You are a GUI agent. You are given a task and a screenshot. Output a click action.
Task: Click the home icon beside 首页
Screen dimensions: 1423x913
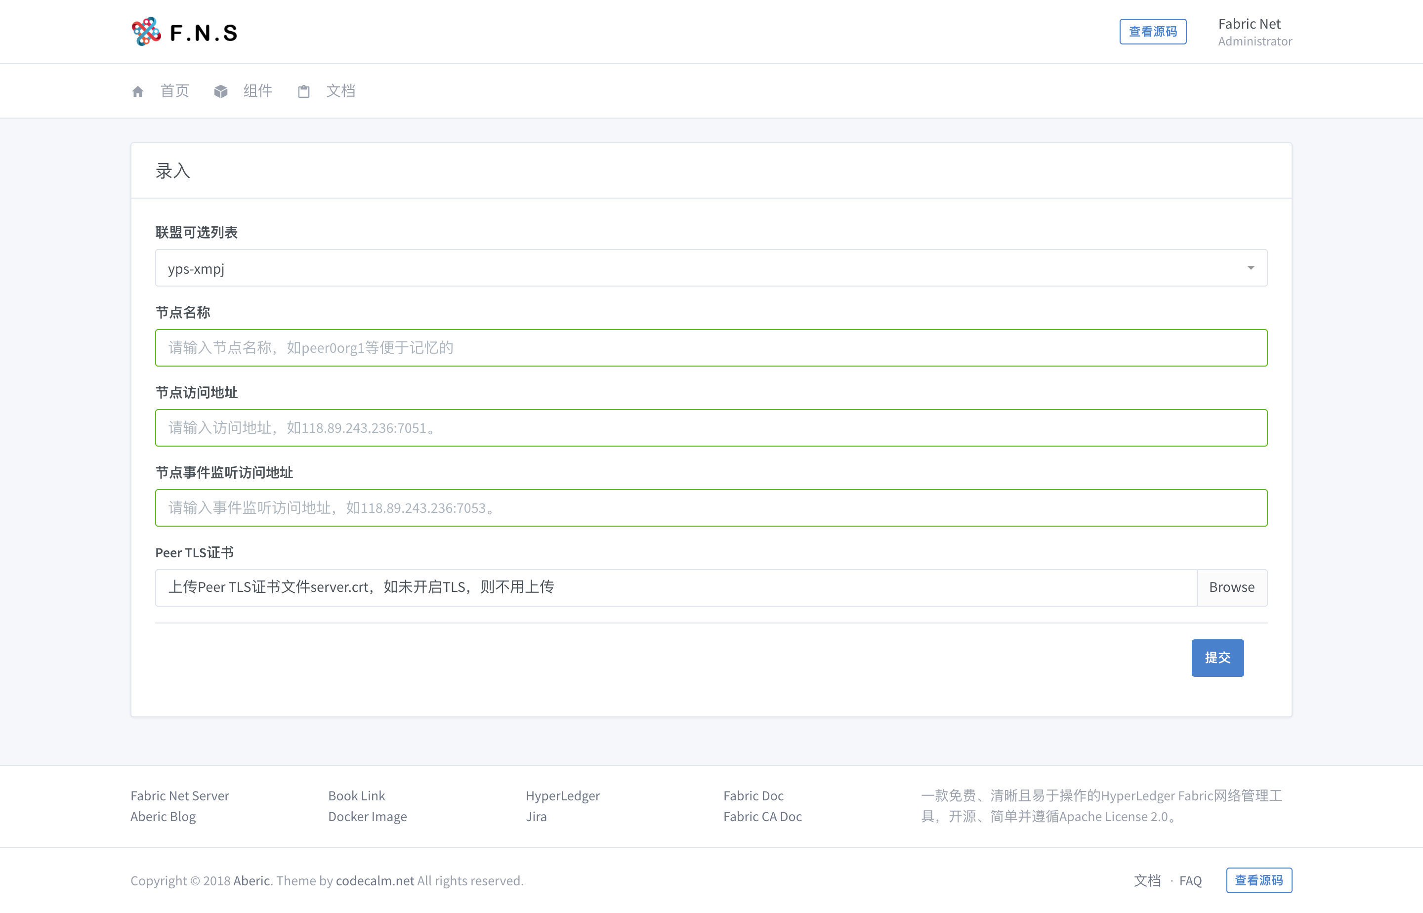(x=137, y=91)
